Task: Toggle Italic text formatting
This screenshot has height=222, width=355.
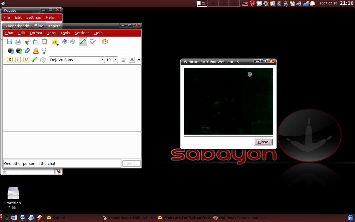Action: click(x=18, y=60)
